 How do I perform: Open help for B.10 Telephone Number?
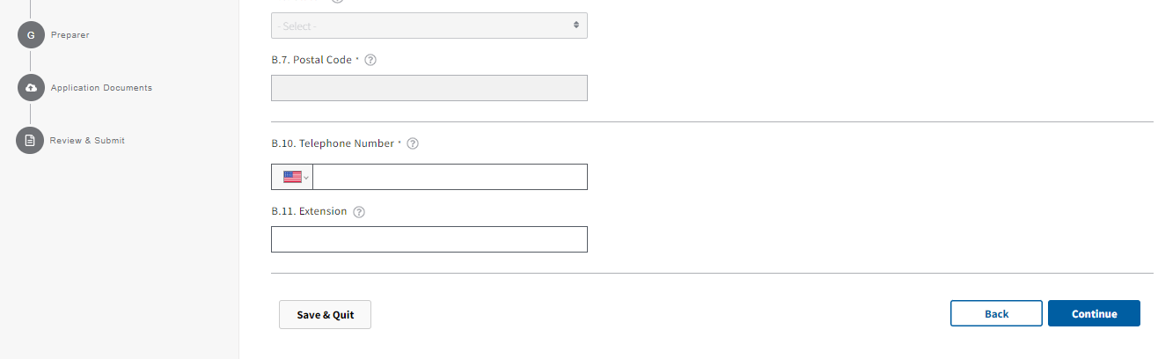click(413, 143)
